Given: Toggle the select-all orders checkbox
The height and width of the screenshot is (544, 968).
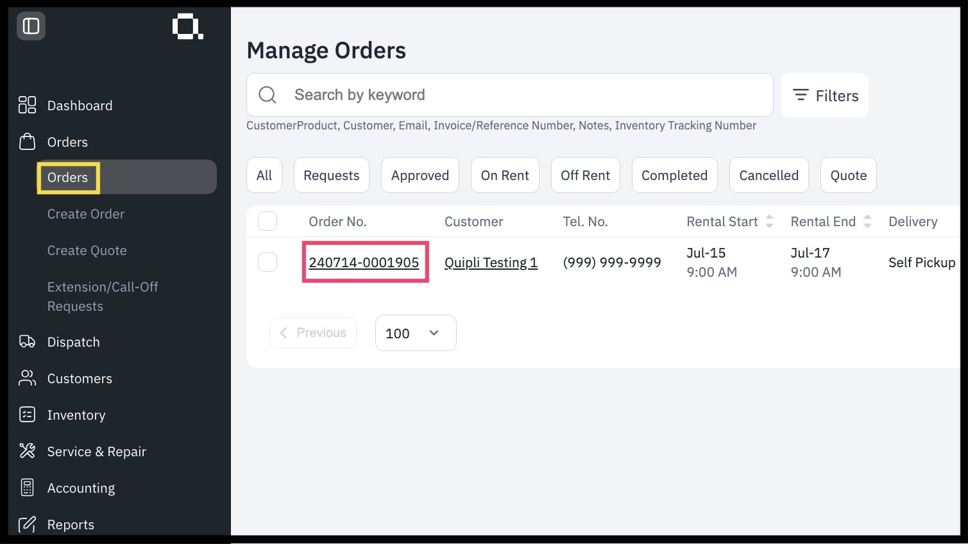Looking at the screenshot, I should coord(267,221).
